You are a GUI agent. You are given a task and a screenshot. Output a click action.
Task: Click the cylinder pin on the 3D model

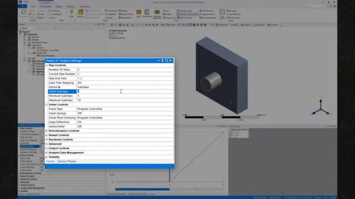[x=211, y=81]
